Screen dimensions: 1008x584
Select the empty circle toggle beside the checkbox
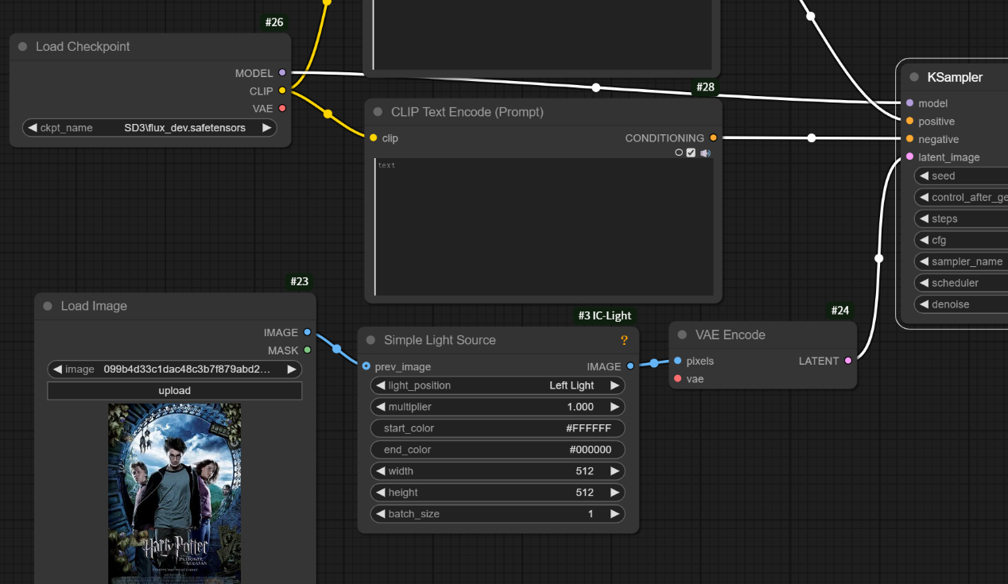tap(679, 153)
